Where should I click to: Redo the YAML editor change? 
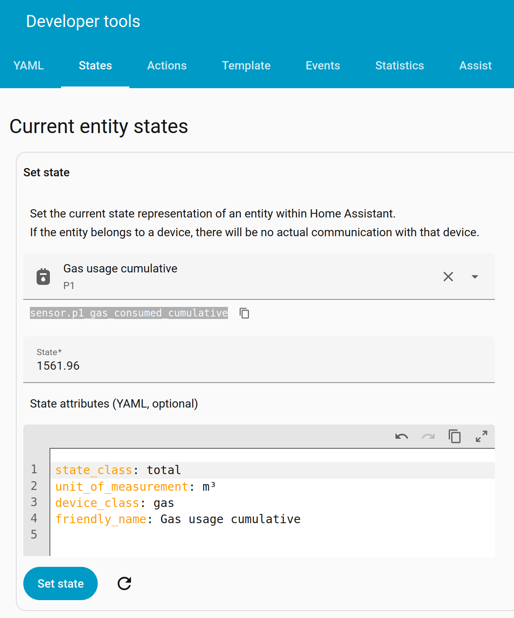point(428,436)
